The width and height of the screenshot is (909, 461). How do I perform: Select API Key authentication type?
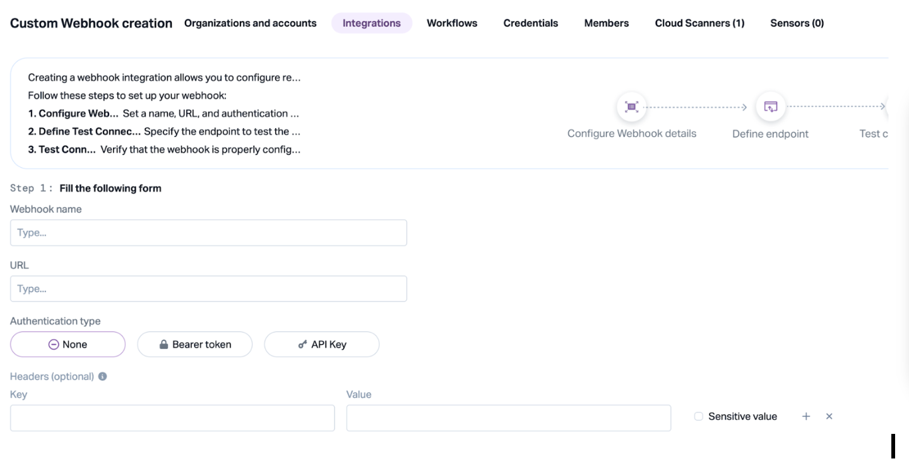[321, 344]
